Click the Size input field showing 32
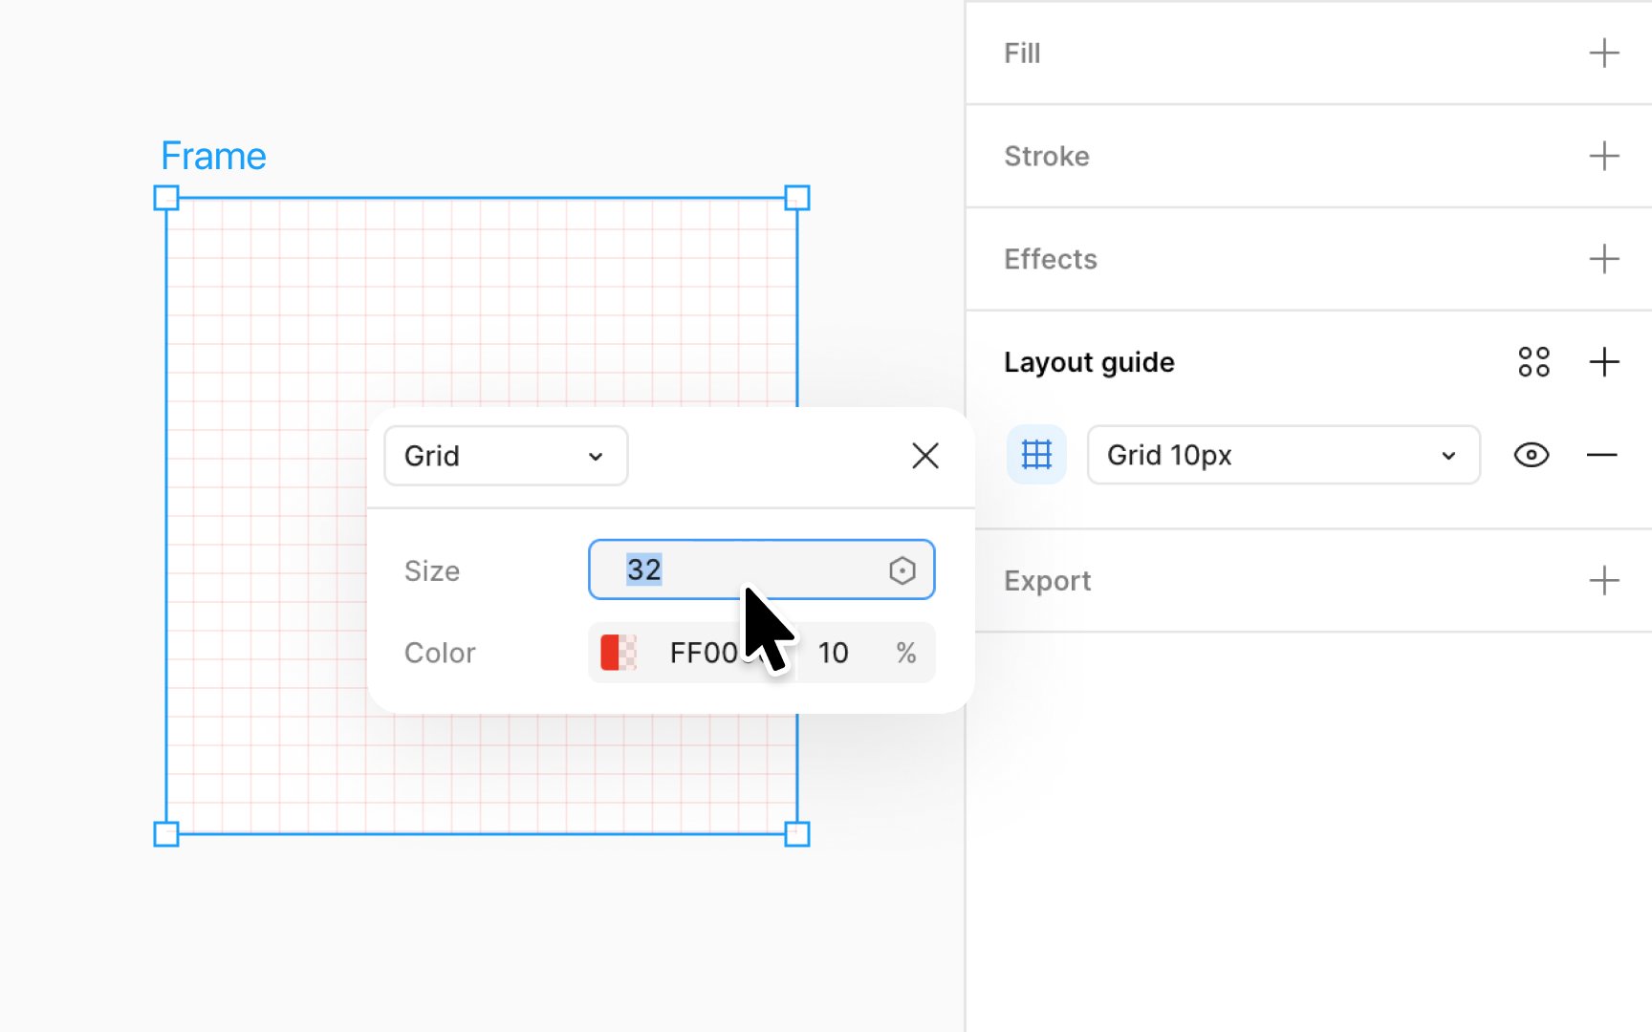 pyautogui.click(x=761, y=570)
